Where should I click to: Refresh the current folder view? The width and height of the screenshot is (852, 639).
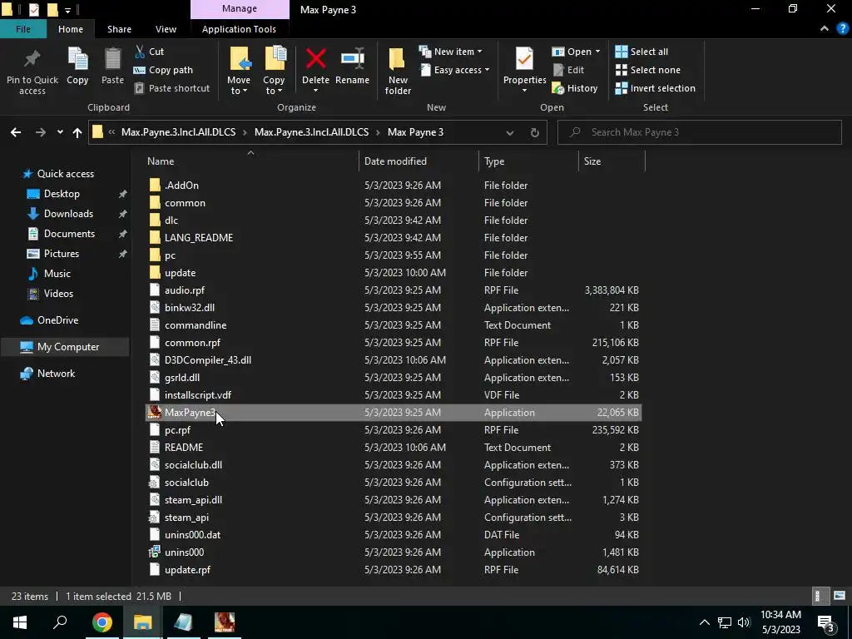pos(535,132)
